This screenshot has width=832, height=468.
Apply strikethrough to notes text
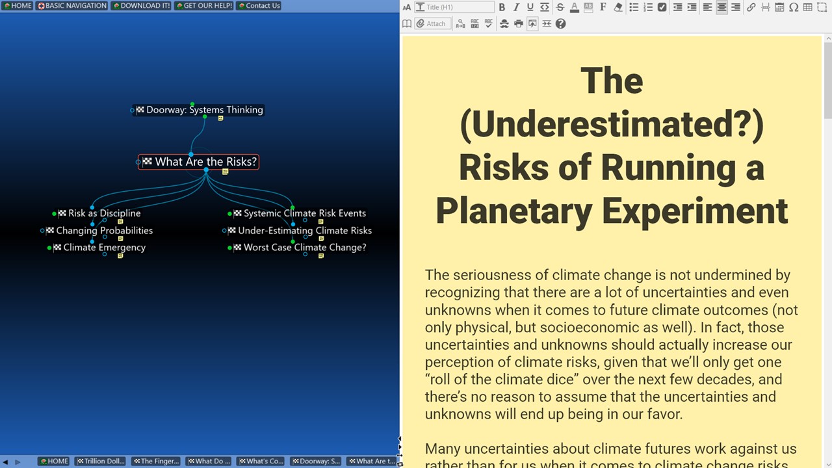[560, 7]
